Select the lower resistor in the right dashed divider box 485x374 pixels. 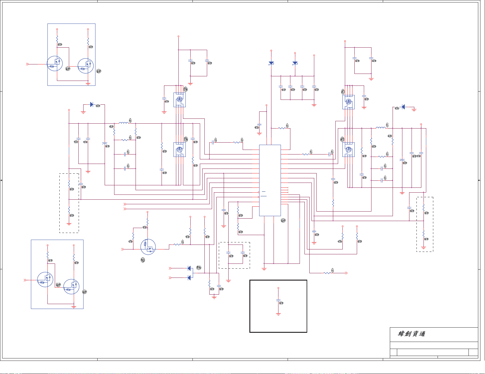pyautogui.click(x=423, y=234)
